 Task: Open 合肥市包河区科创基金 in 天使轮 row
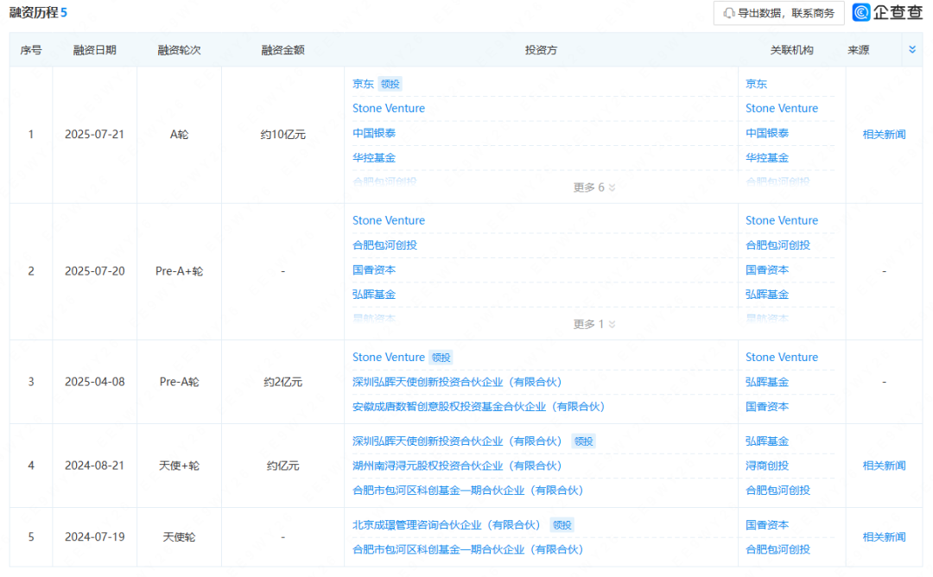point(467,549)
